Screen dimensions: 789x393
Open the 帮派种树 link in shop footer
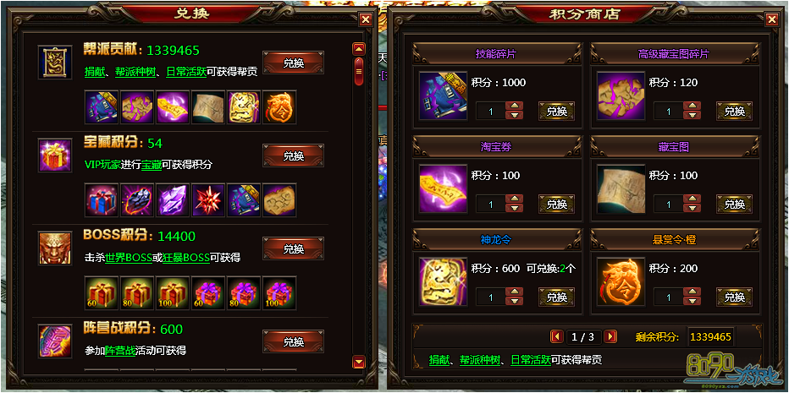(x=478, y=360)
